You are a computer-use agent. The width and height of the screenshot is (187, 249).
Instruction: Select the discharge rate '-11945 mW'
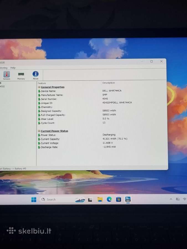109,147
